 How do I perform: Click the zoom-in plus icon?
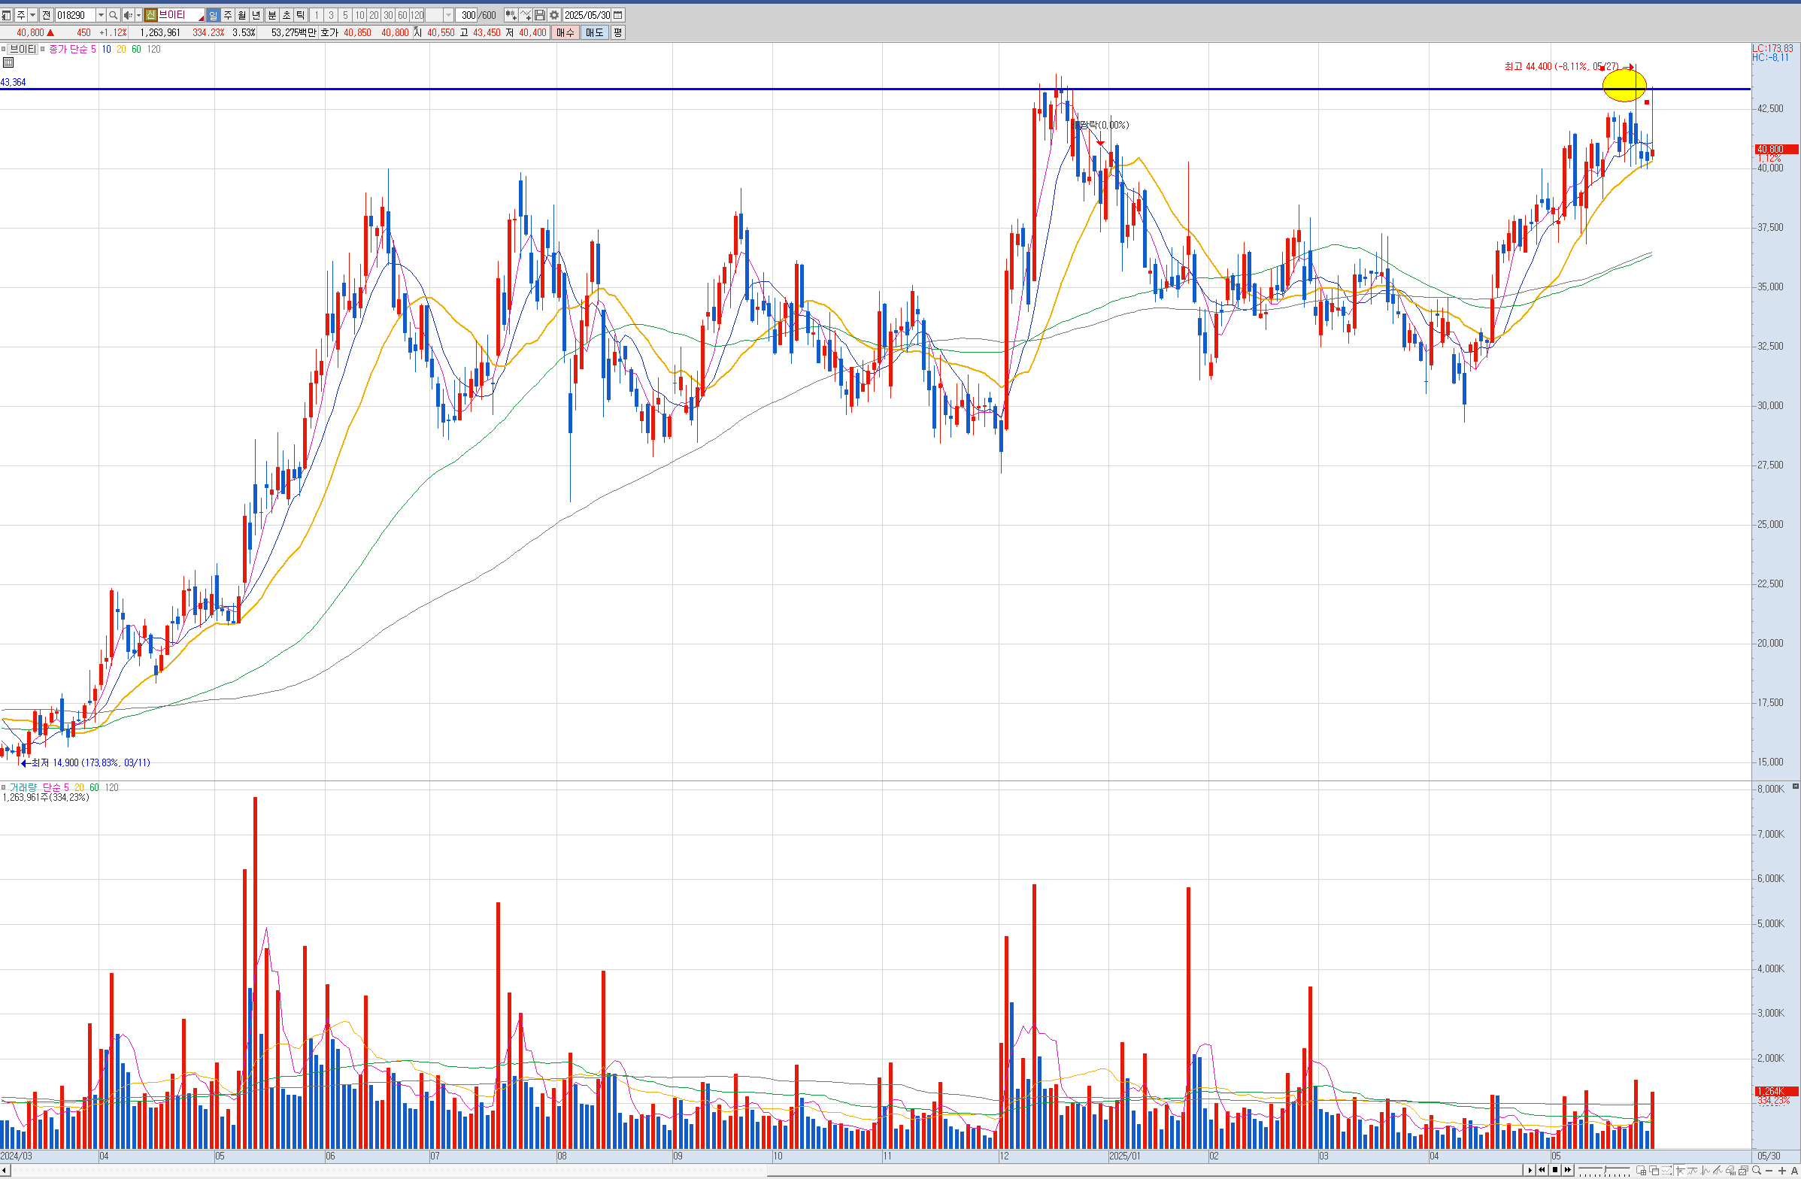pyautogui.click(x=1782, y=1171)
